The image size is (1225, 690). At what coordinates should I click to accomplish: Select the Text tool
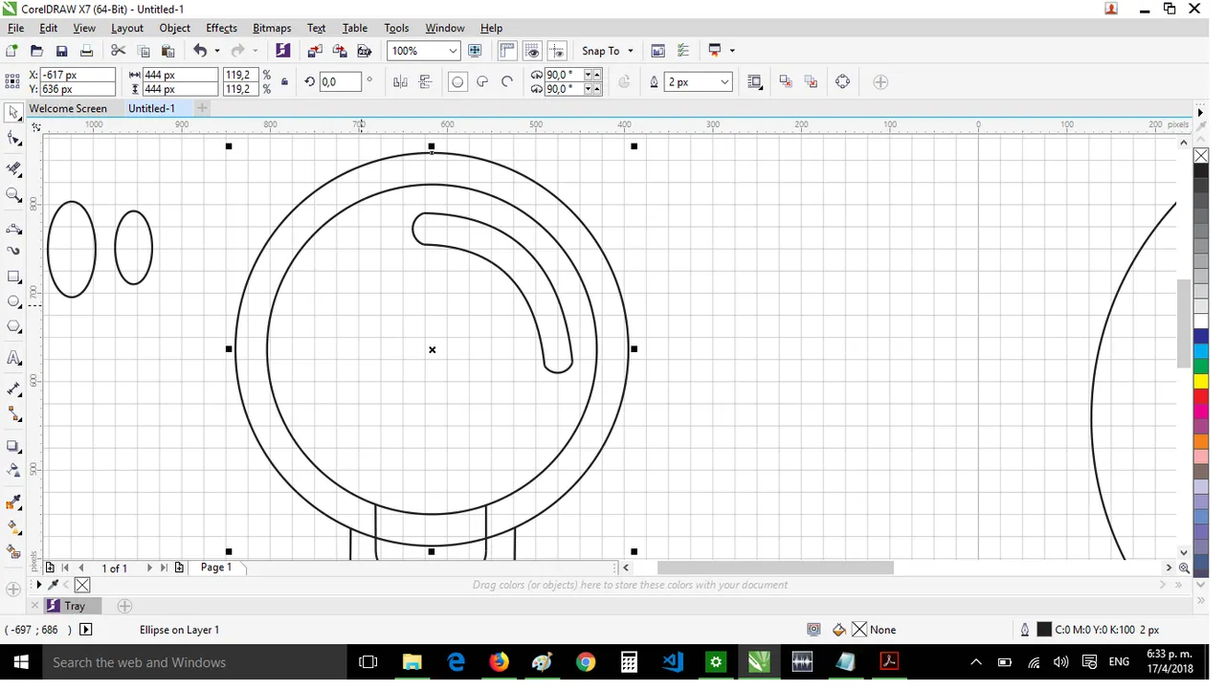tap(13, 359)
